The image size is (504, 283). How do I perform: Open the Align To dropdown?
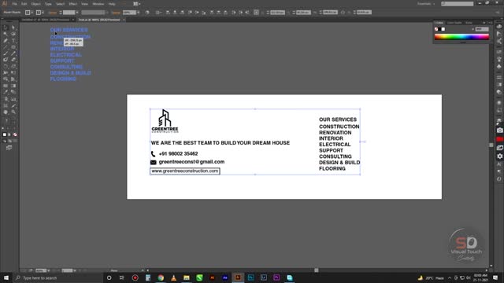coord(158,13)
